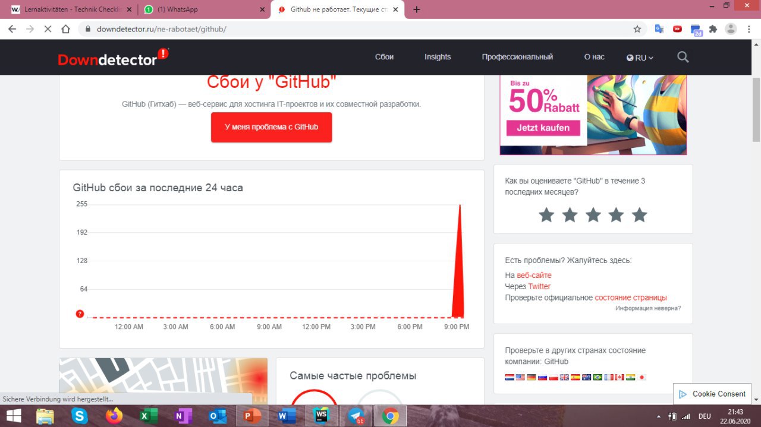Viewport: 761px width, 427px height.
Task: Switch to the WhatsApp tab
Action: click(x=204, y=10)
